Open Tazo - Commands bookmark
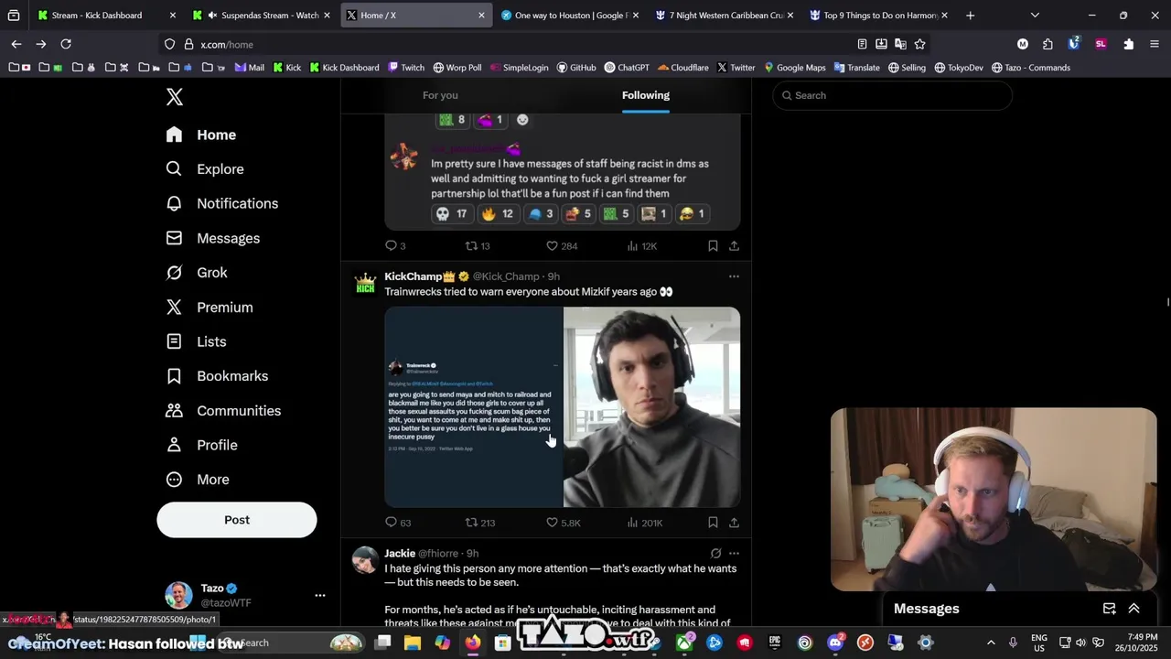 1030,68
